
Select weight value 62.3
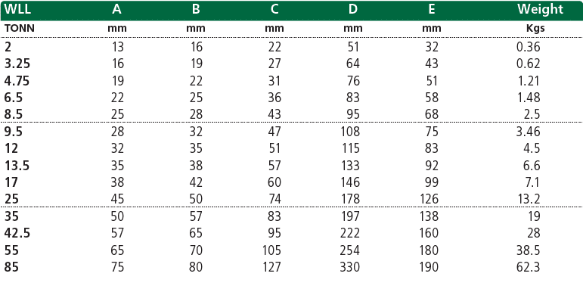point(528,267)
